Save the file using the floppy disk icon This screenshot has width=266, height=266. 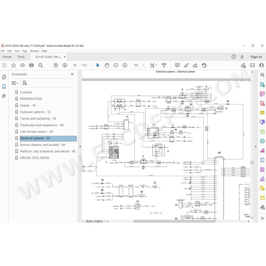point(5,65)
